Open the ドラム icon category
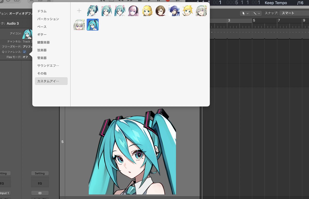 point(42,11)
